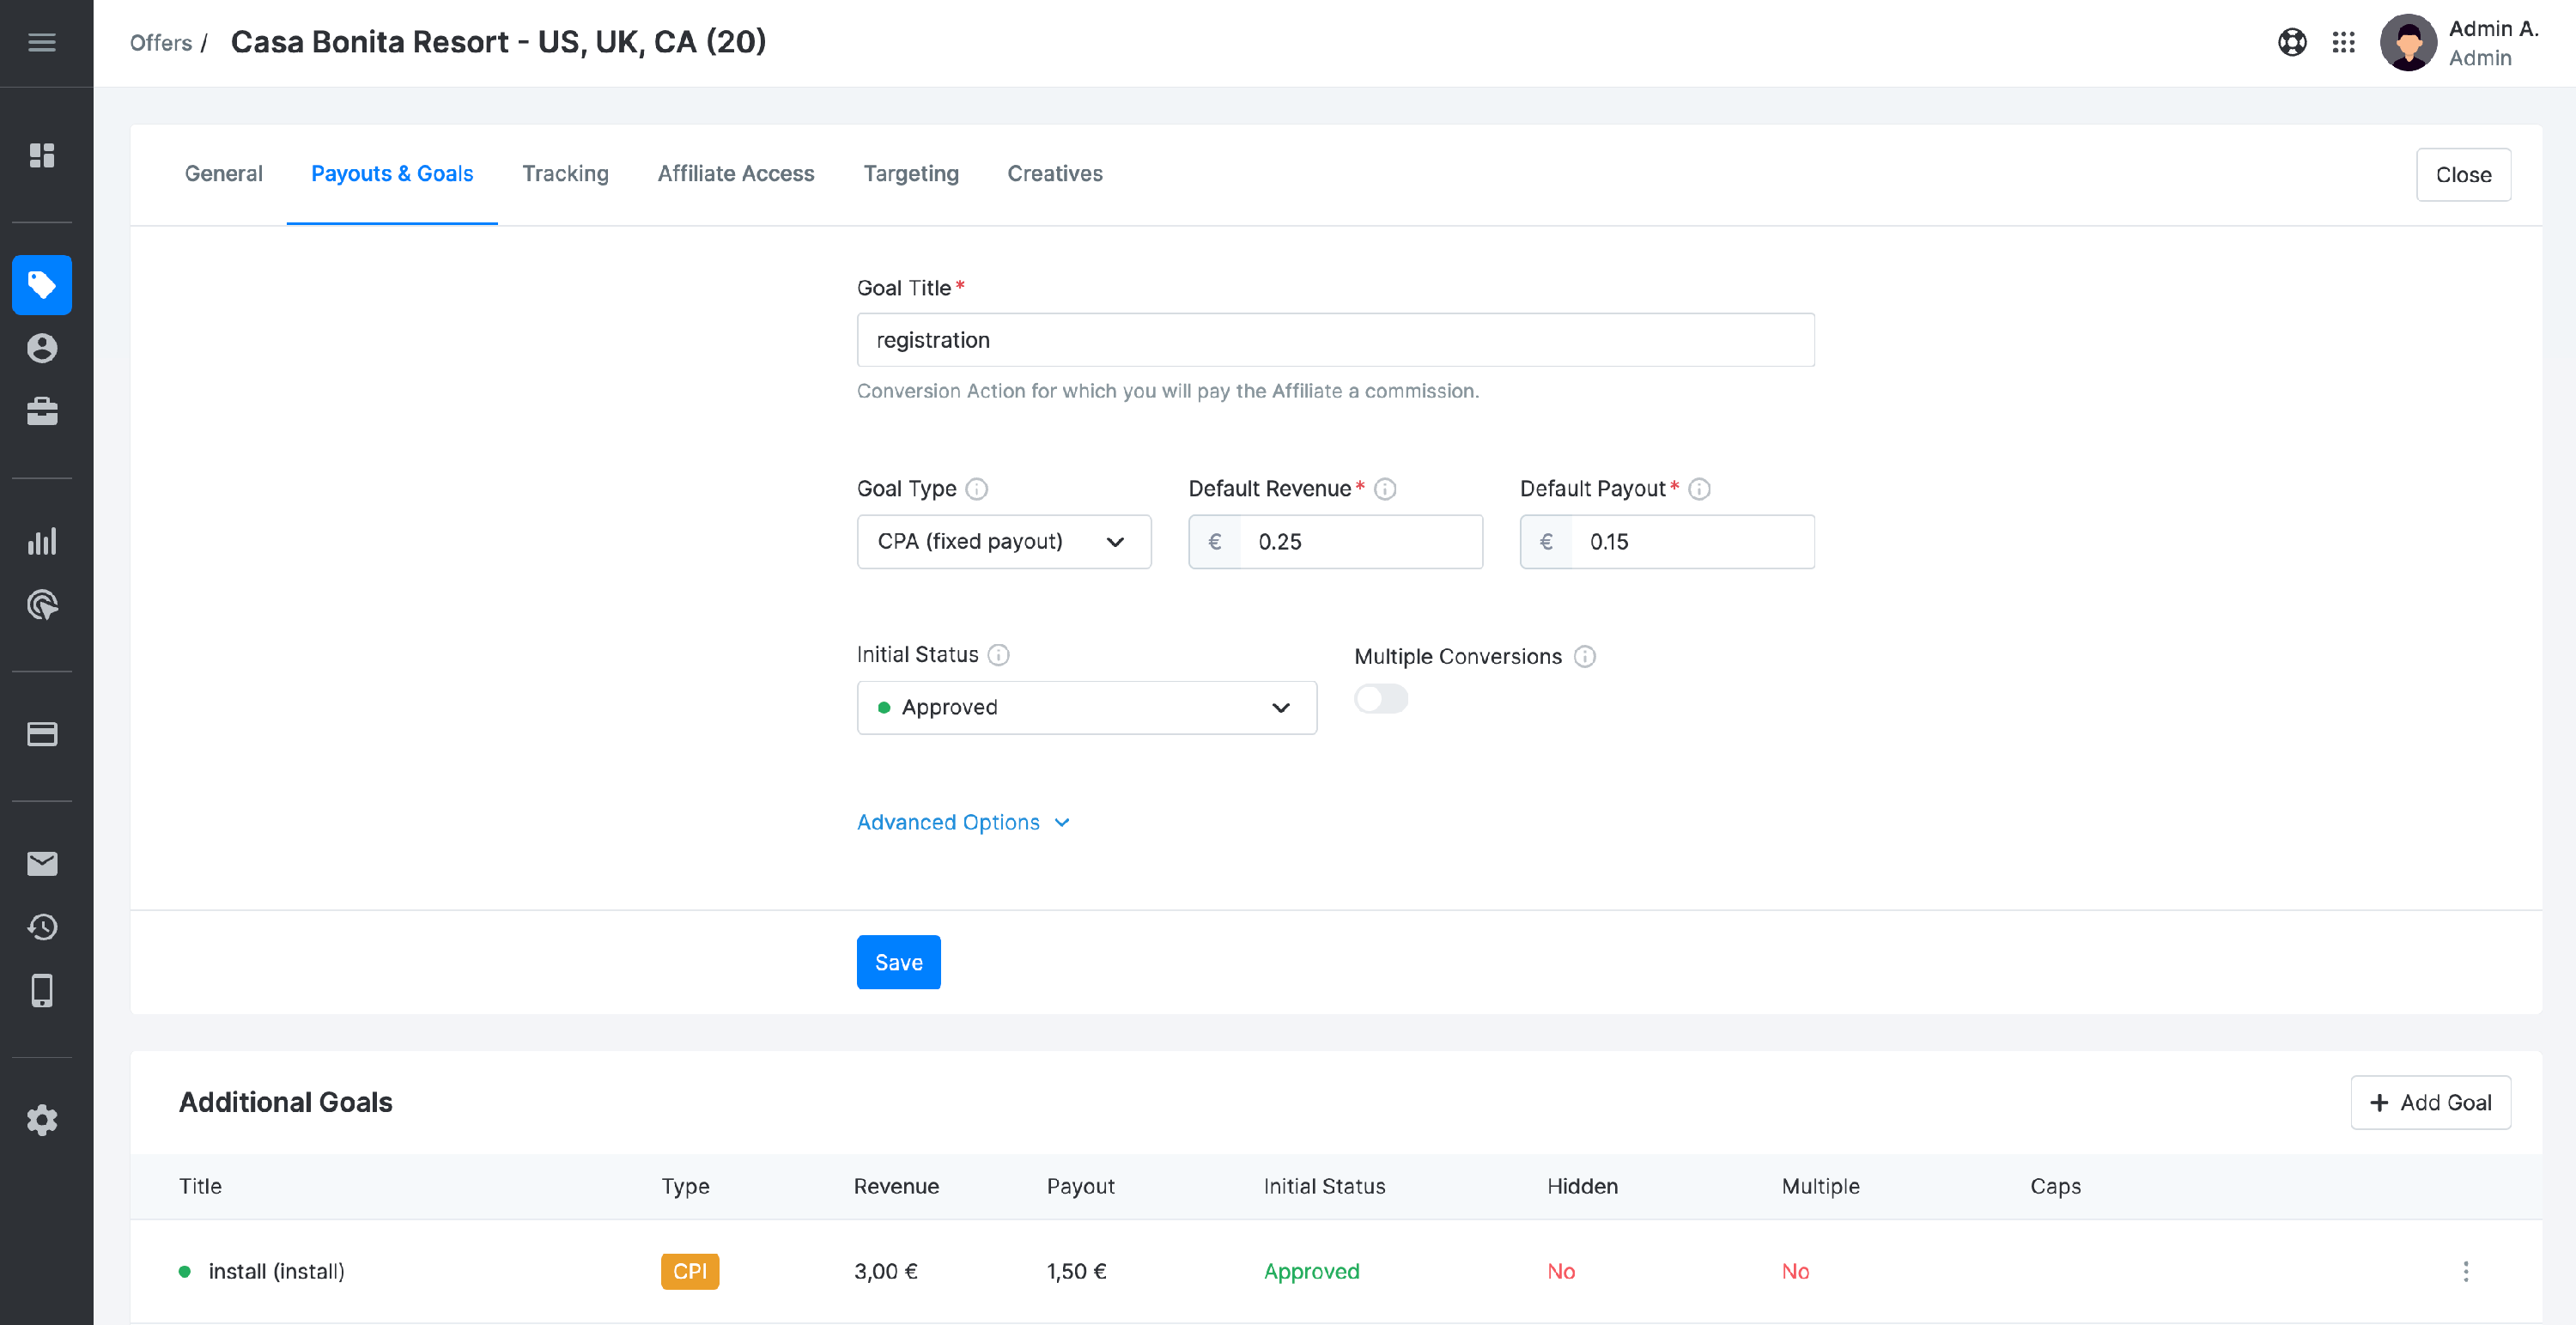Click the Revenue column header
Screen dimensions: 2576x1325
pyautogui.click(x=896, y=1186)
